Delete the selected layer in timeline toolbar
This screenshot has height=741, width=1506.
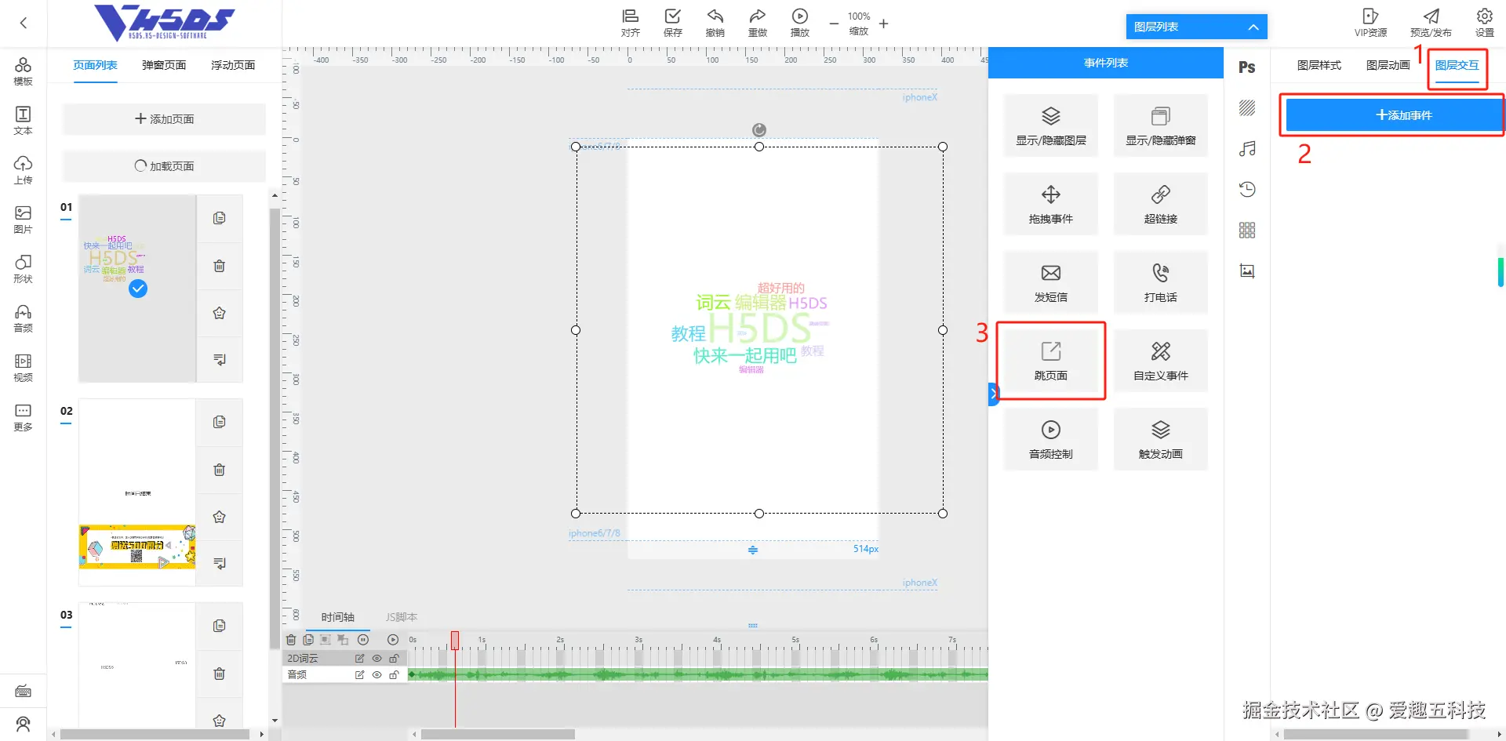291,640
